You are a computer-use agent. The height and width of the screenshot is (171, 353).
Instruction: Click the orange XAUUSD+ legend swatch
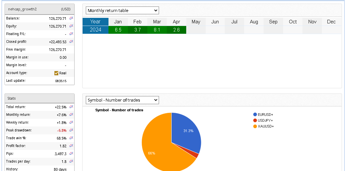click(x=255, y=126)
